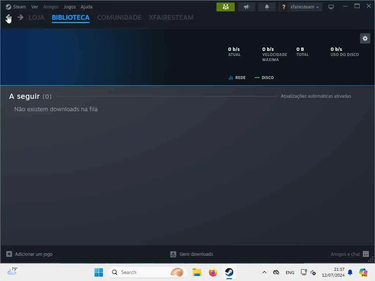
Task: Open File Explorer from the taskbar
Action: coord(197,272)
